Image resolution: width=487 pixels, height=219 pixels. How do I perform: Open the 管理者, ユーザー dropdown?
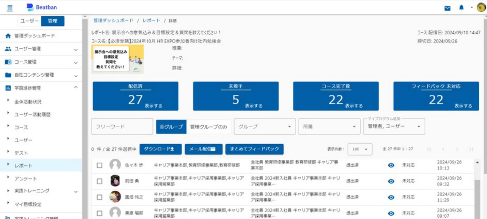[x=394, y=126]
